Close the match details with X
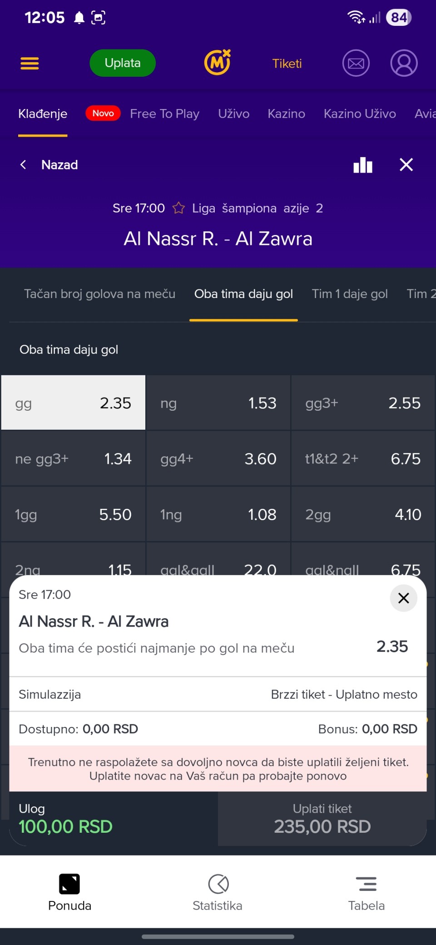The height and width of the screenshot is (945, 436). [x=406, y=165]
